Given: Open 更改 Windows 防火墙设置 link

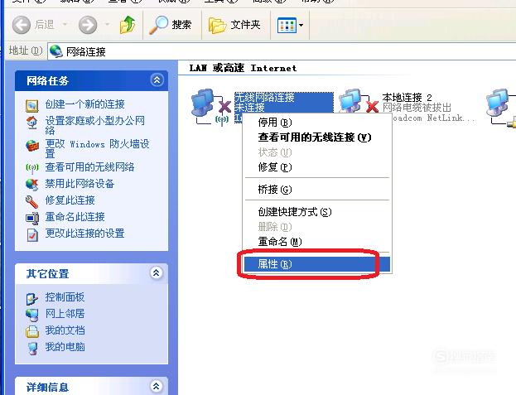Looking at the screenshot, I should pos(97,148).
